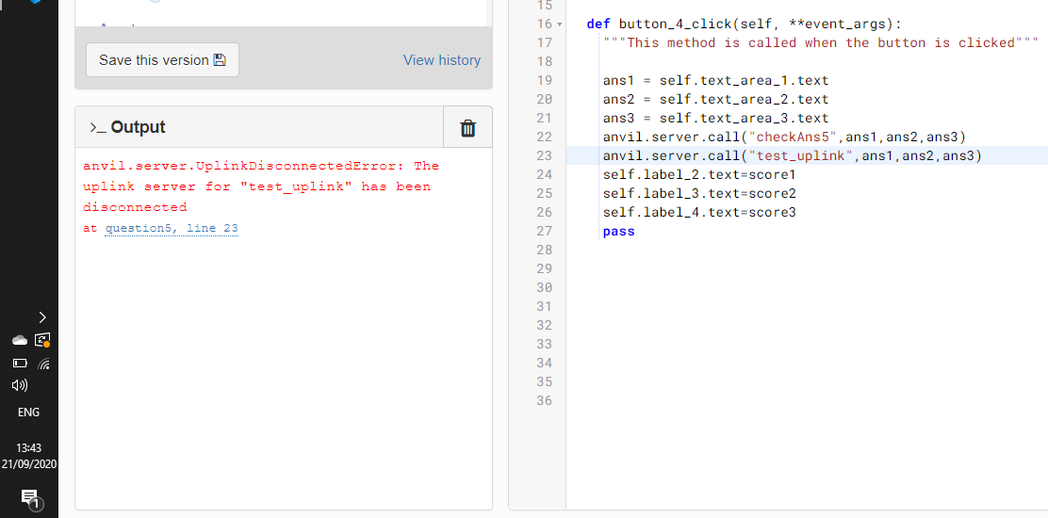Click the Save this version button

pos(162,60)
